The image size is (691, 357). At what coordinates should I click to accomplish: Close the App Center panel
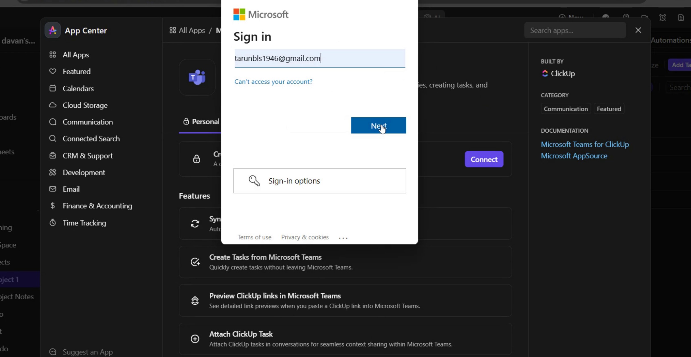point(638,30)
